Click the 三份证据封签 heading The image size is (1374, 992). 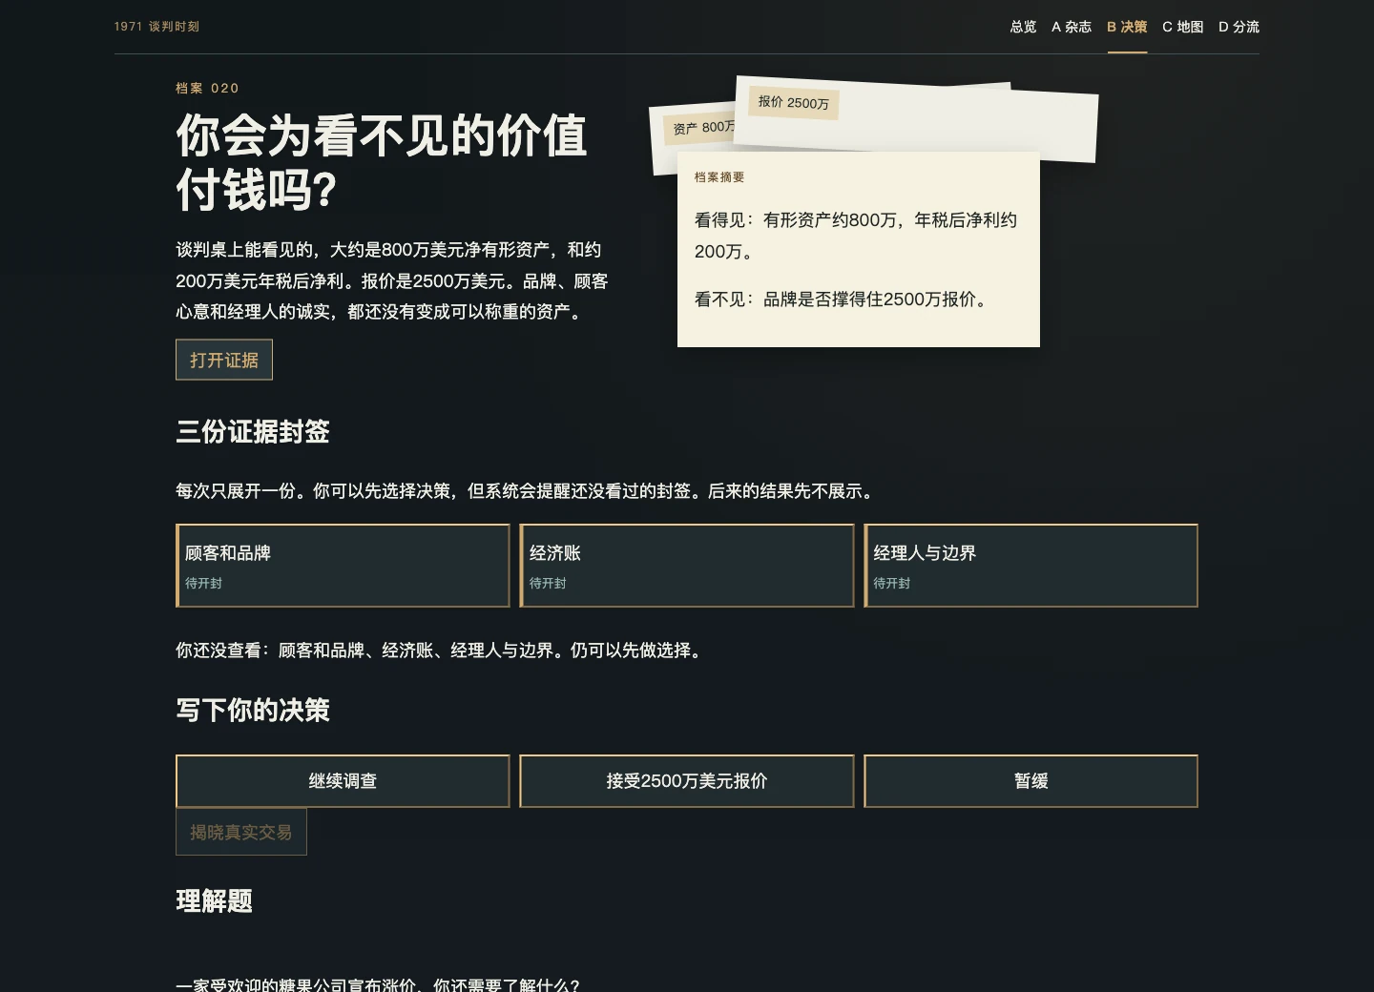253,432
